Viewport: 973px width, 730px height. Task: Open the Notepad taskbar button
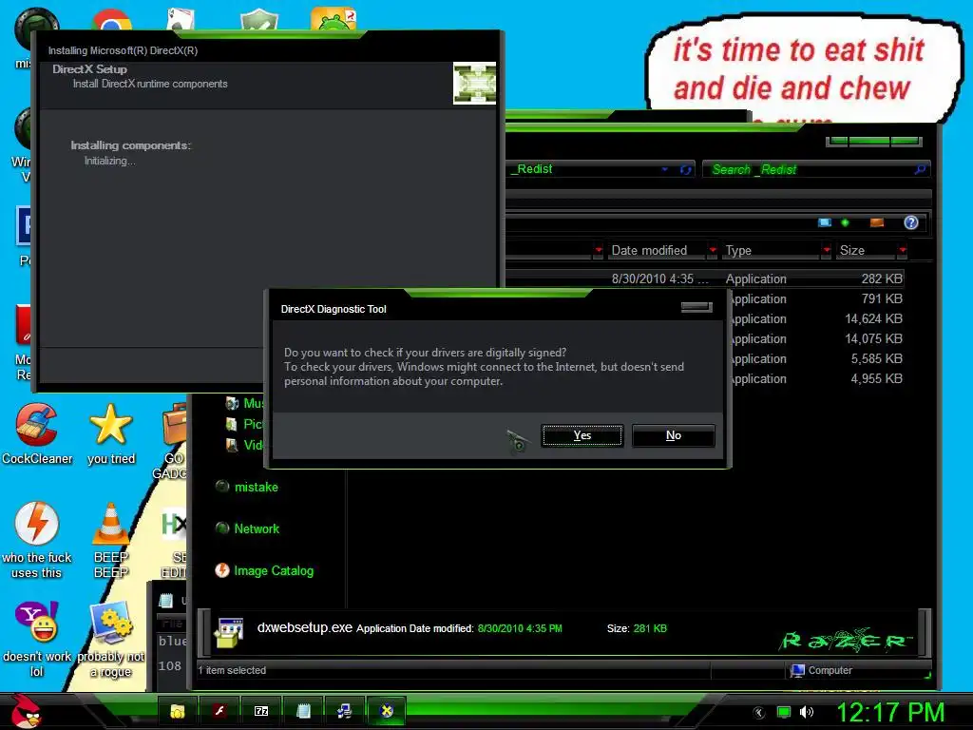[303, 711]
